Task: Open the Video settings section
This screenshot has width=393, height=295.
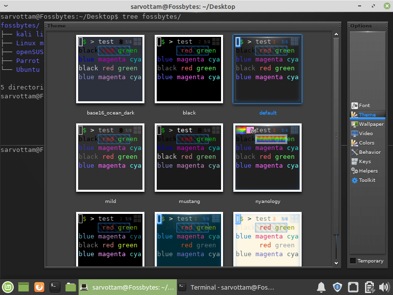Action: pos(365,133)
